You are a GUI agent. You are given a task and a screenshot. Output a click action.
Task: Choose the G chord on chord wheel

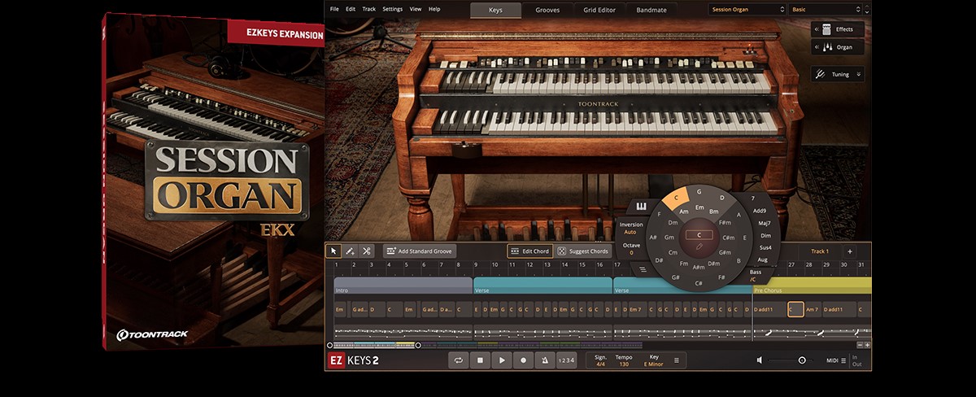point(699,192)
